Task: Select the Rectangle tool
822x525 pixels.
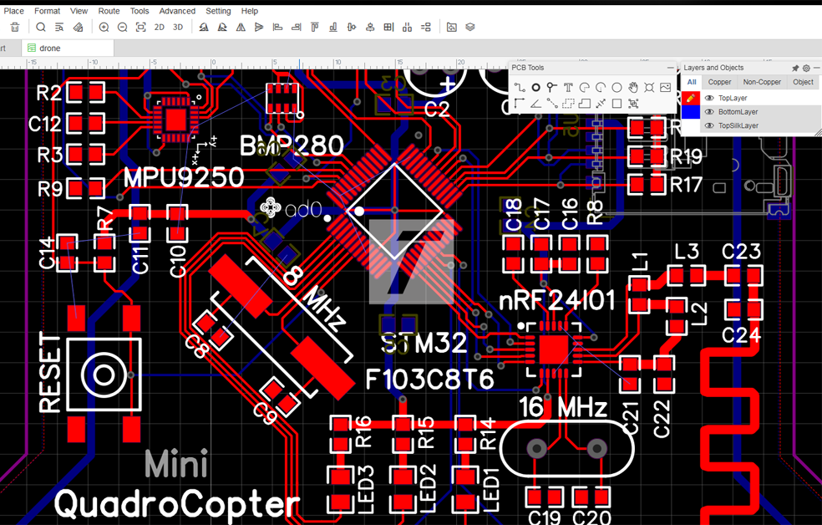Action: click(616, 104)
